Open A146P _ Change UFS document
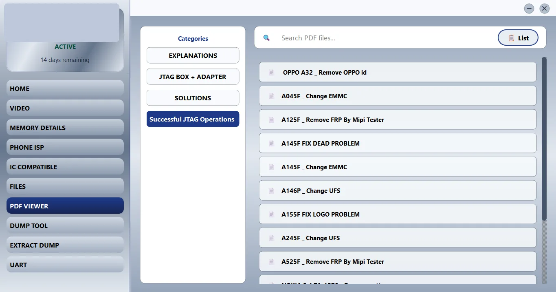 coord(398,190)
